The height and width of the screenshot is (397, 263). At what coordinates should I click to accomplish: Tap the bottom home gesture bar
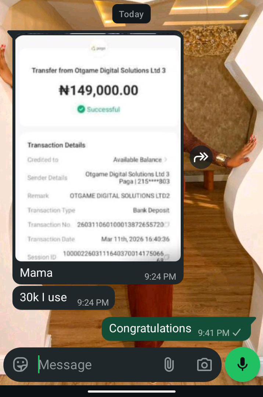tap(131, 391)
